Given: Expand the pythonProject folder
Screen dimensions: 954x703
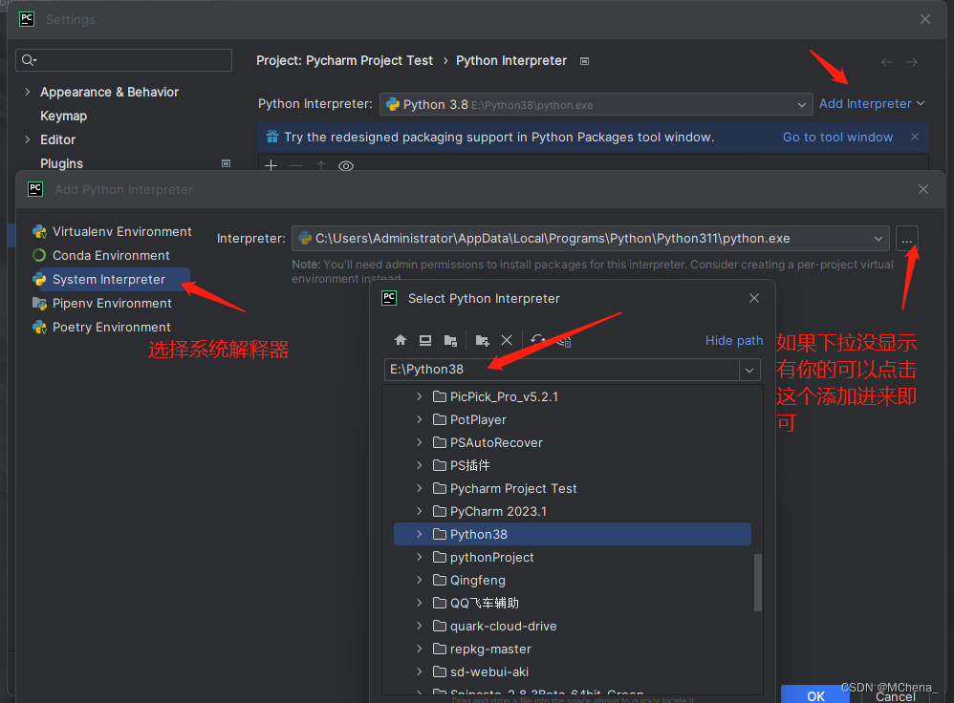Looking at the screenshot, I should pyautogui.click(x=420, y=557).
